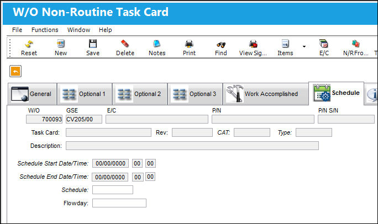Click the Schedule Start minute field
The width and height of the screenshot is (378, 224).
point(150,163)
